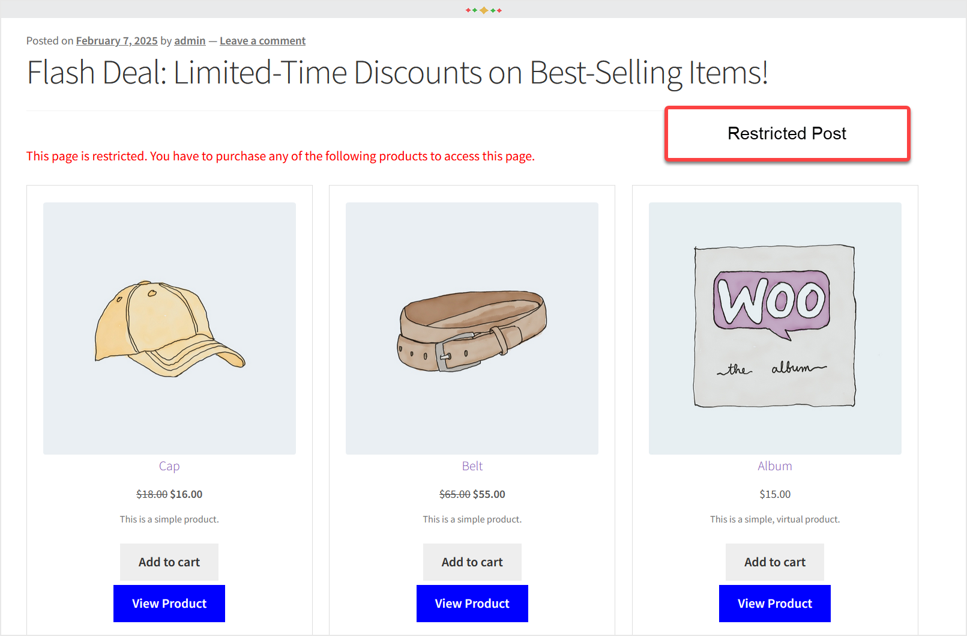Click View Product under the Cap
The height and width of the screenshot is (636, 967).
(169, 603)
